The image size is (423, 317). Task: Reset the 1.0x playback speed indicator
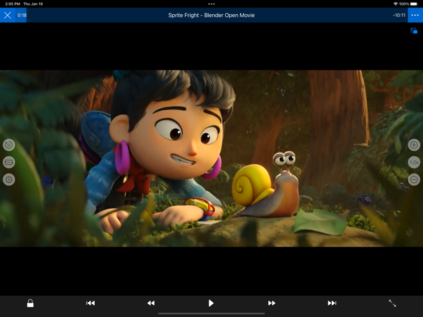click(x=414, y=162)
